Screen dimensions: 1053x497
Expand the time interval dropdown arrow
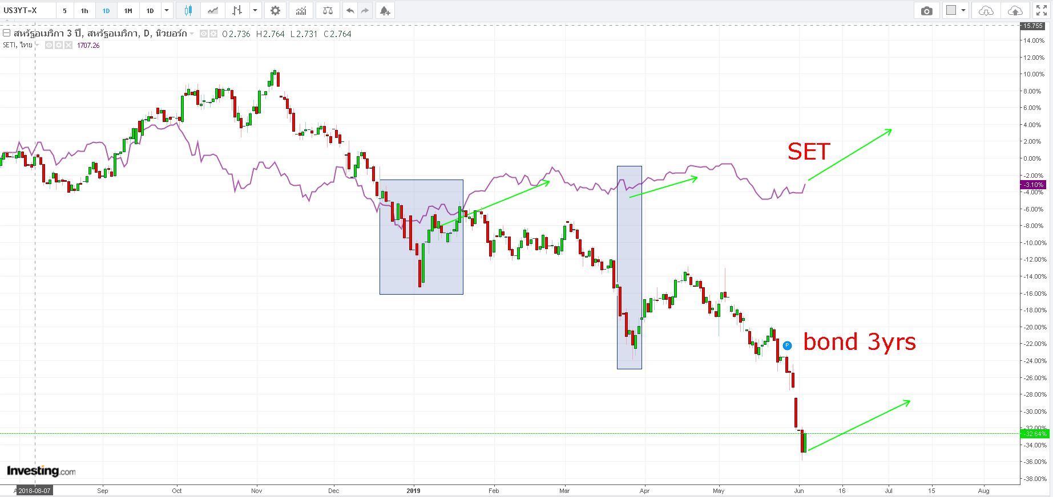(166, 10)
